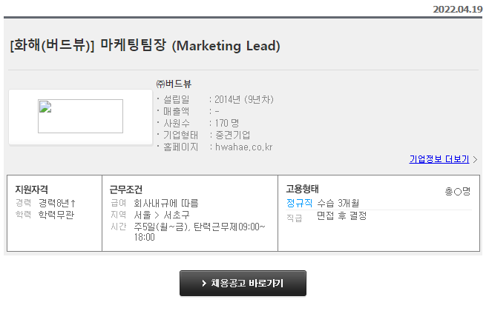Viewport: 489px width, 328px height.
Task: Click the posting date 2022.04.19
Action: tap(458, 10)
